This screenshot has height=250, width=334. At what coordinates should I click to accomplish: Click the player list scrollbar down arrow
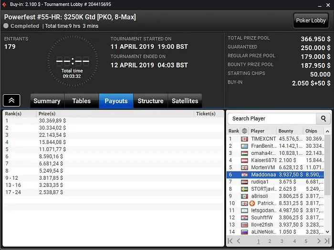[327, 232]
